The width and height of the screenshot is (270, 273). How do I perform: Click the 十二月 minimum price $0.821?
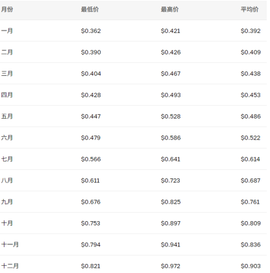tap(90, 266)
